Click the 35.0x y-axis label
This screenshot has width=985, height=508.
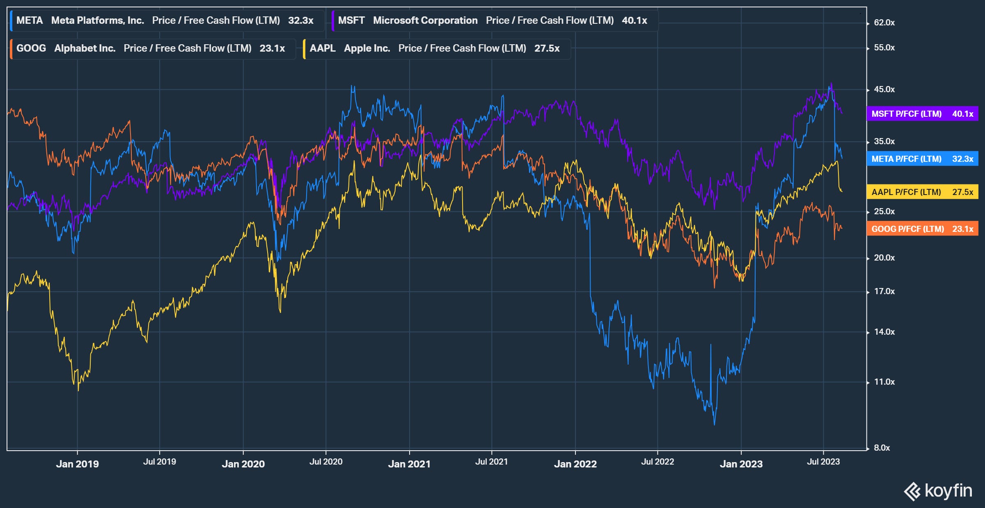[884, 141]
